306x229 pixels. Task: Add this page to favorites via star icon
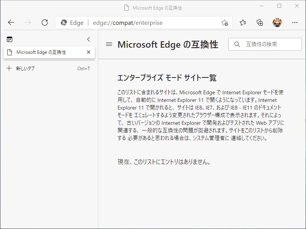(x=225, y=23)
